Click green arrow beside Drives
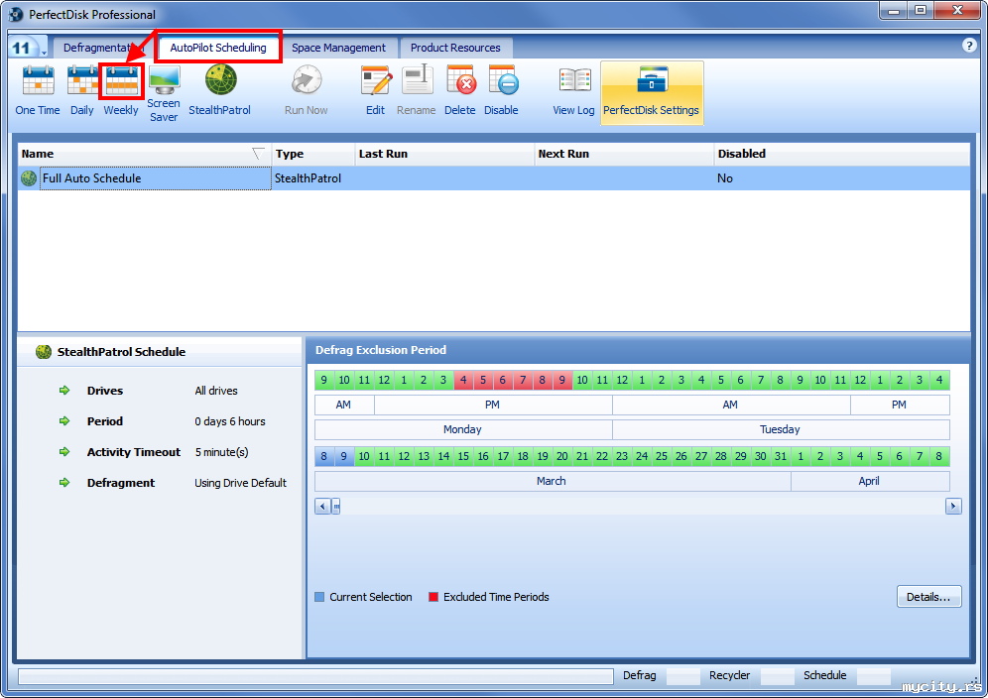The width and height of the screenshot is (988, 698). click(x=64, y=391)
